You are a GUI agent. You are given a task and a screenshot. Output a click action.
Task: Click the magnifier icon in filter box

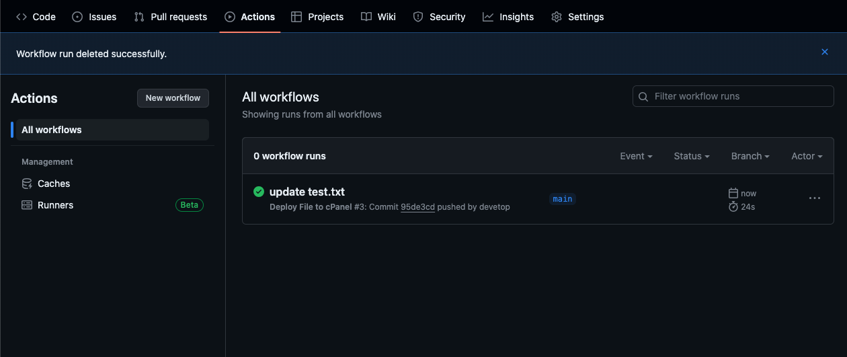point(643,97)
